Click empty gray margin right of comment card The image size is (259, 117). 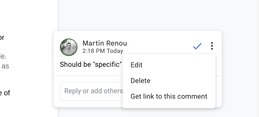click(239, 68)
